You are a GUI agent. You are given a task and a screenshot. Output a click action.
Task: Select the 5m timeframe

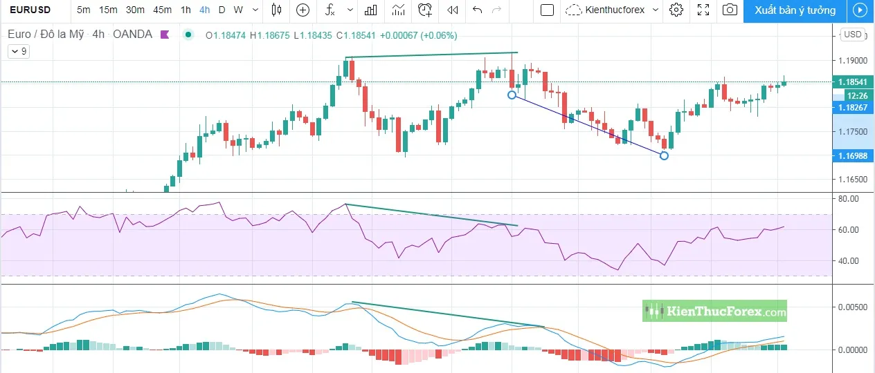[x=83, y=10]
